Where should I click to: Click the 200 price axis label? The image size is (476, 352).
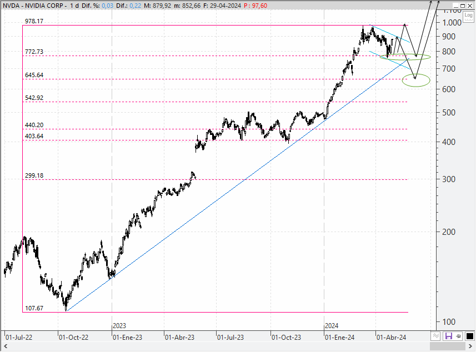tap(449, 232)
